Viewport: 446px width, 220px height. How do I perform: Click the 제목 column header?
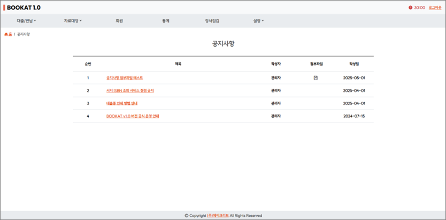tap(178, 64)
